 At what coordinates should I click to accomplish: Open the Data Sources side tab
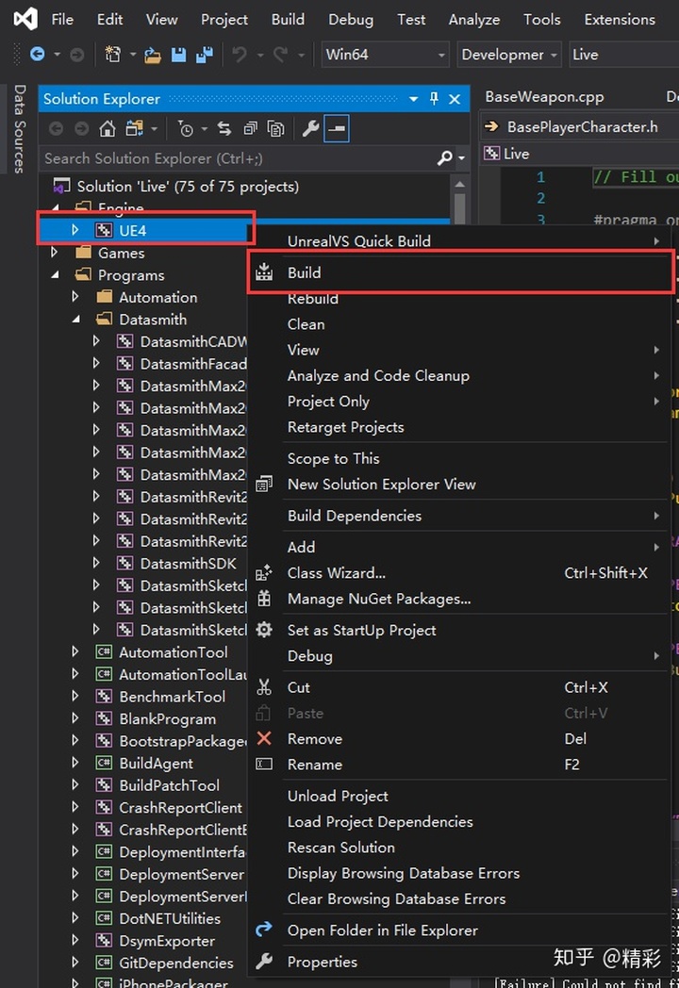tap(20, 129)
